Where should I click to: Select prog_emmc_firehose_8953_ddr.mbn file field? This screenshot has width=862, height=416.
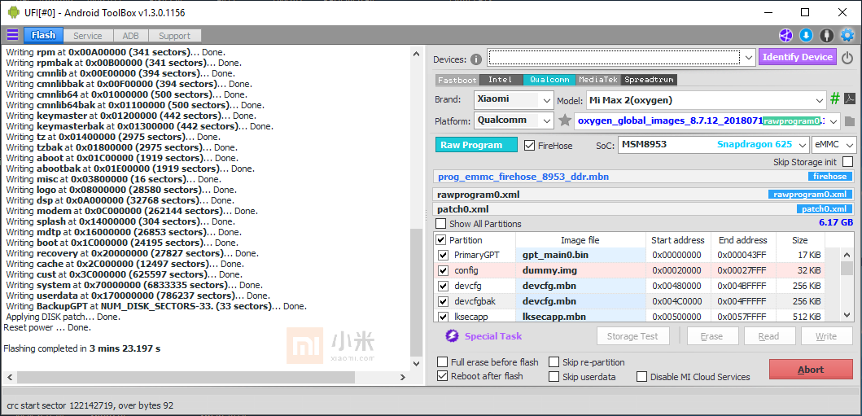point(643,177)
